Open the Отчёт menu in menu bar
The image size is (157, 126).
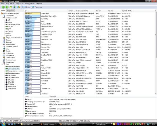tap(12, 4)
